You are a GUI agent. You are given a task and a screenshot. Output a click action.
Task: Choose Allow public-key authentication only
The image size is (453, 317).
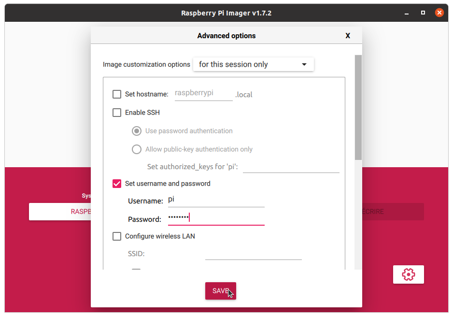pos(137,149)
